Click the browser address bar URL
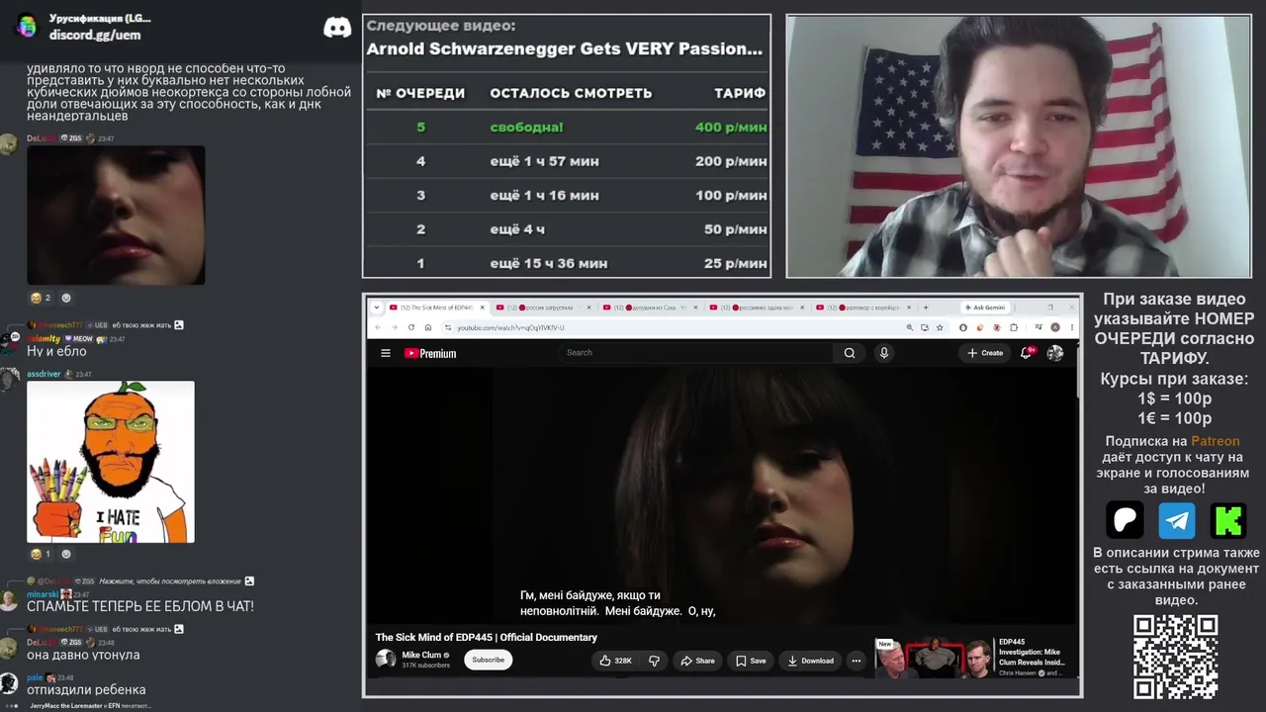 510,327
